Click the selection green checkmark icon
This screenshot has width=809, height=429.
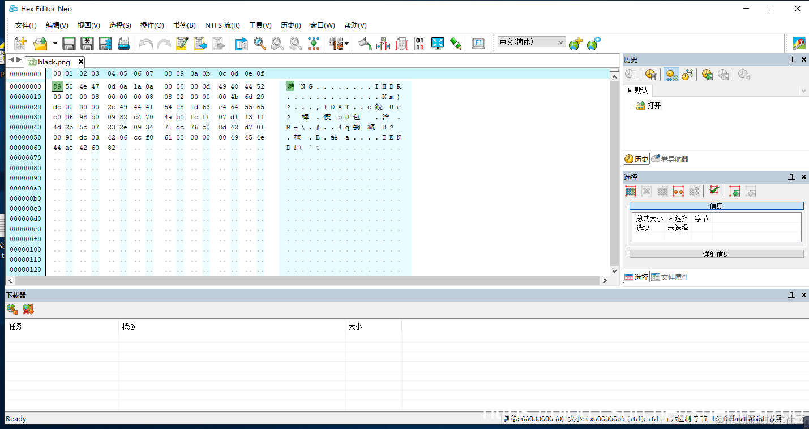pos(714,190)
